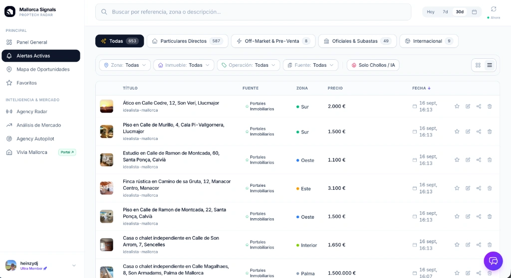Share the Casa en Sencelles listing
This screenshot has width=511, height=278.
click(479, 245)
